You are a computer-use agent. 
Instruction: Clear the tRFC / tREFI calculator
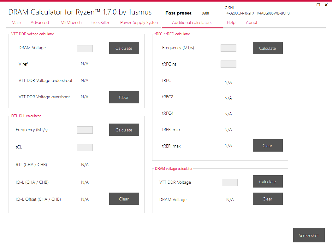tap(268, 145)
